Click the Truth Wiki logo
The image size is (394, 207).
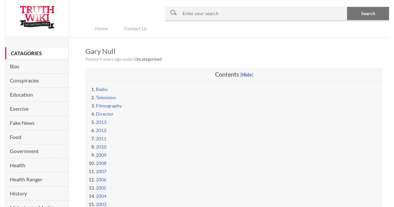point(37,17)
